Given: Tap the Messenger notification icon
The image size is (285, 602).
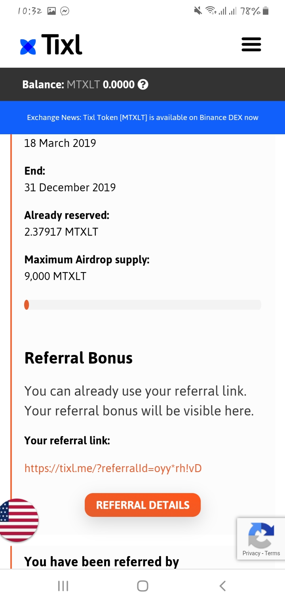Looking at the screenshot, I should [x=65, y=11].
